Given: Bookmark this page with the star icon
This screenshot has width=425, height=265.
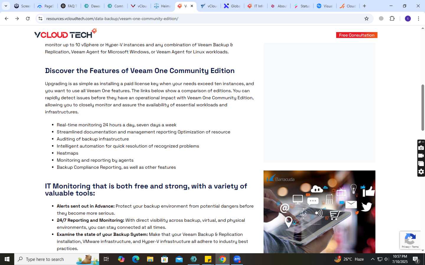Looking at the screenshot, I should coord(367,19).
